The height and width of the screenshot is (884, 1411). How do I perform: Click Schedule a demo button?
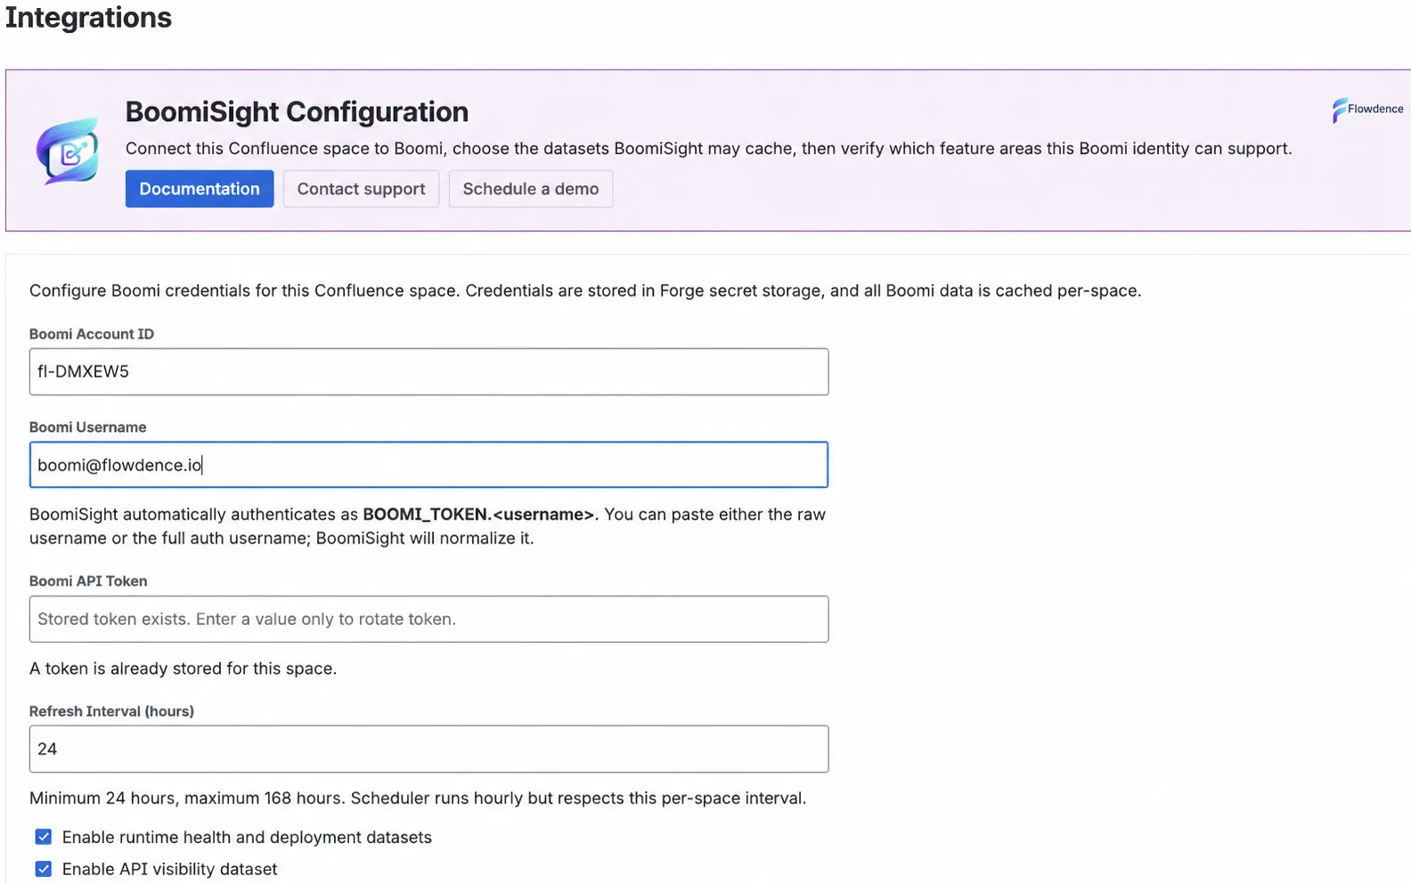coord(531,189)
